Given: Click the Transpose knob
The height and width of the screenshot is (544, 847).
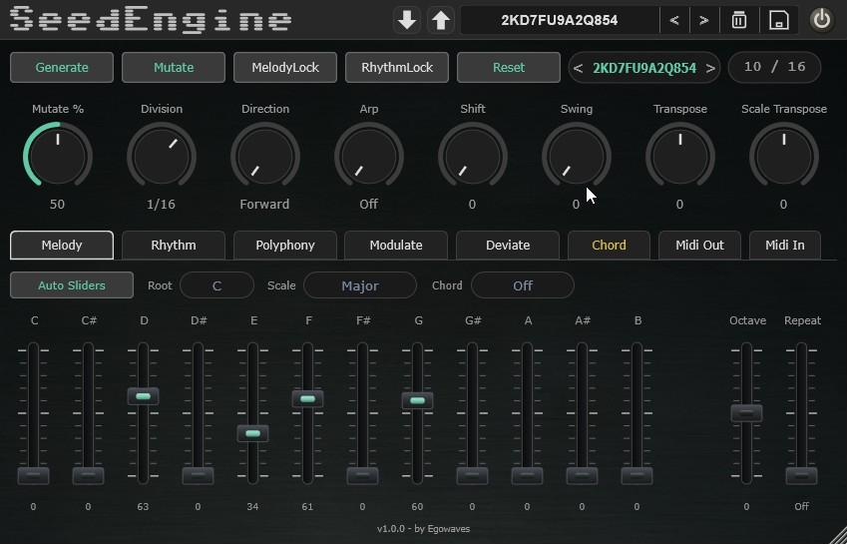Looking at the screenshot, I should (680, 157).
